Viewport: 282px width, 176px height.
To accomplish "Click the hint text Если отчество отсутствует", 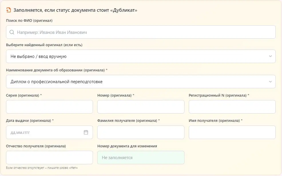I will 42,168.
